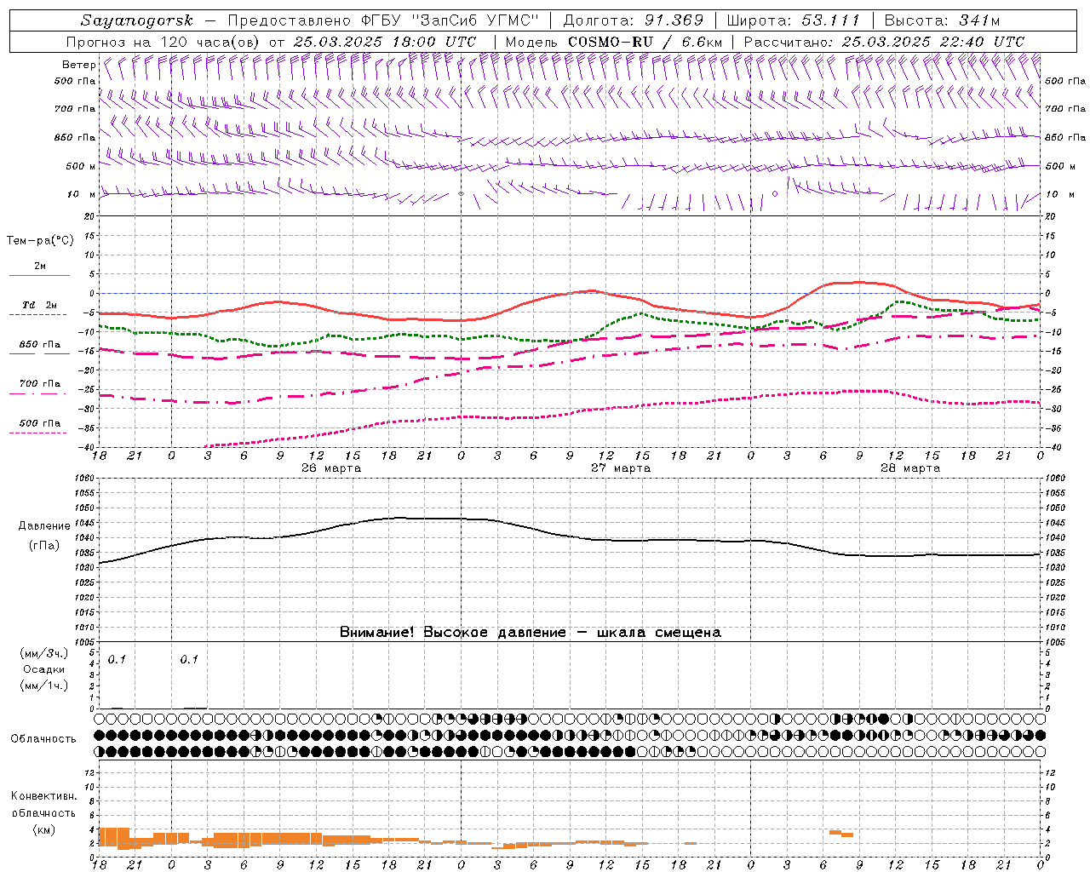Click the 'Предоставлено ФГБУ "ЗапСиб УГМС"' provider text
The image size is (1090, 872).
click(x=384, y=20)
